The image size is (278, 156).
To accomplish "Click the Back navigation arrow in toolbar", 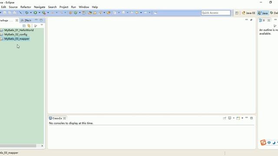I will click(x=137, y=13).
